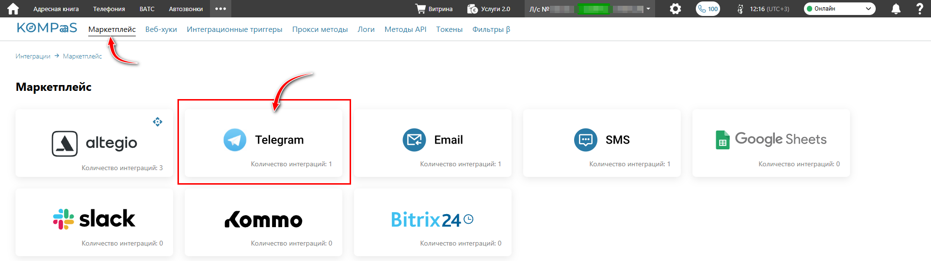931x261 pixels.
Task: Expand the Онлайн status dropdown
Action: 840,9
